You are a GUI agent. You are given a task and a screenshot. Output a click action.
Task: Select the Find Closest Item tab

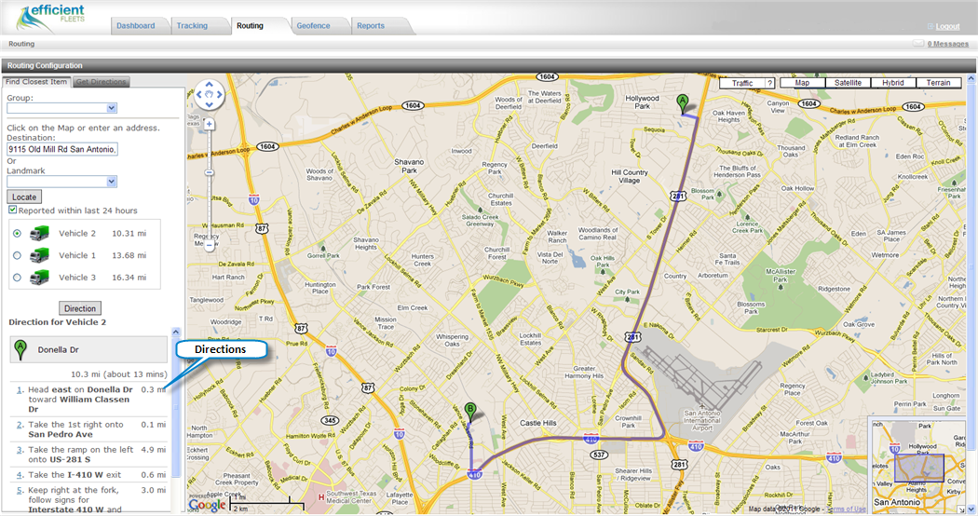[x=36, y=82]
